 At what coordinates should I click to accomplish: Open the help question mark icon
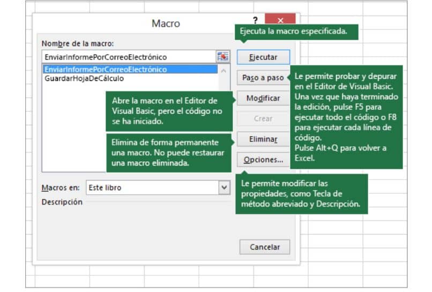[255, 20]
